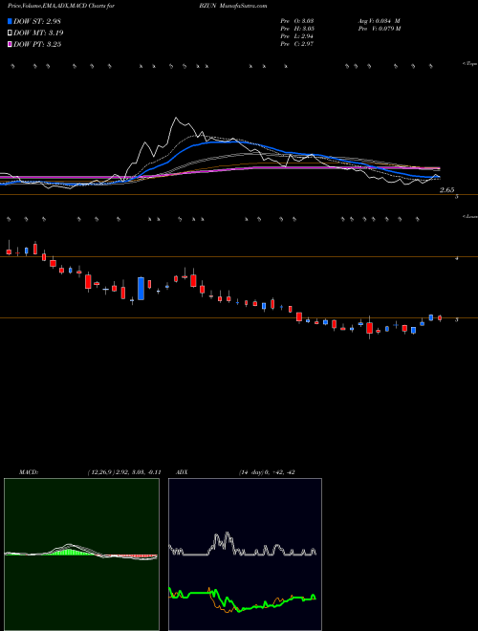Select the 'DOW PT: 3.25' legend text
The height and width of the screenshot is (631, 478).
pyautogui.click(x=37, y=44)
